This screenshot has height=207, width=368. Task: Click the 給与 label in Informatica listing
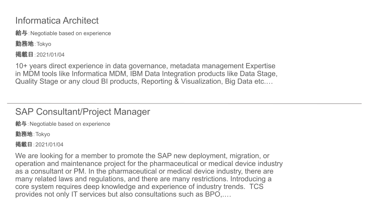click(21, 33)
